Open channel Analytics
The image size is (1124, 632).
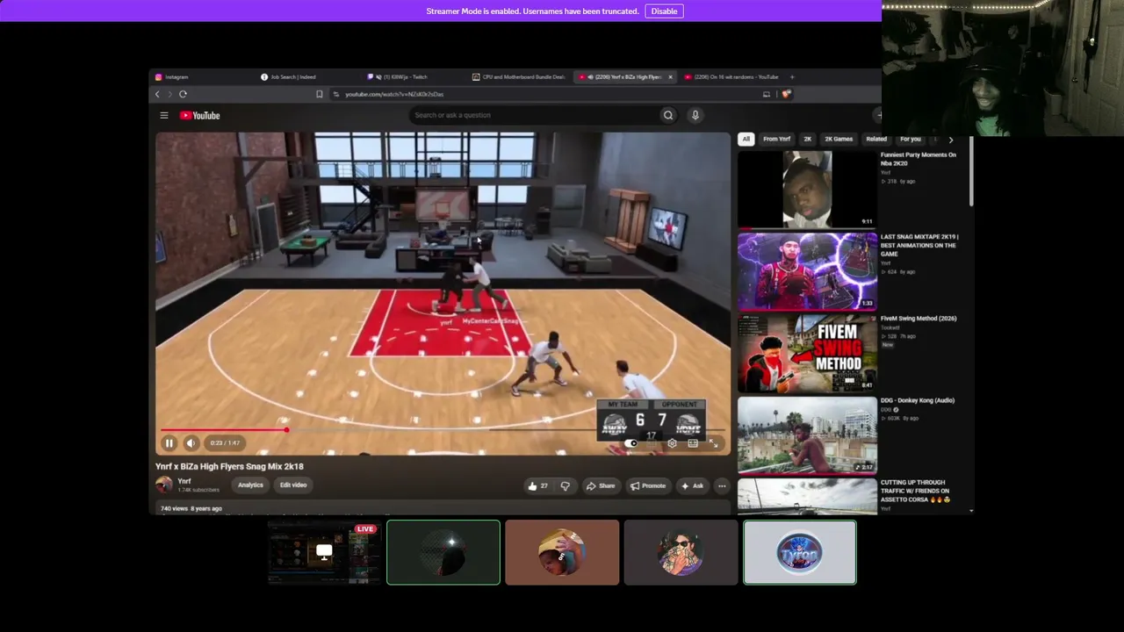click(250, 485)
